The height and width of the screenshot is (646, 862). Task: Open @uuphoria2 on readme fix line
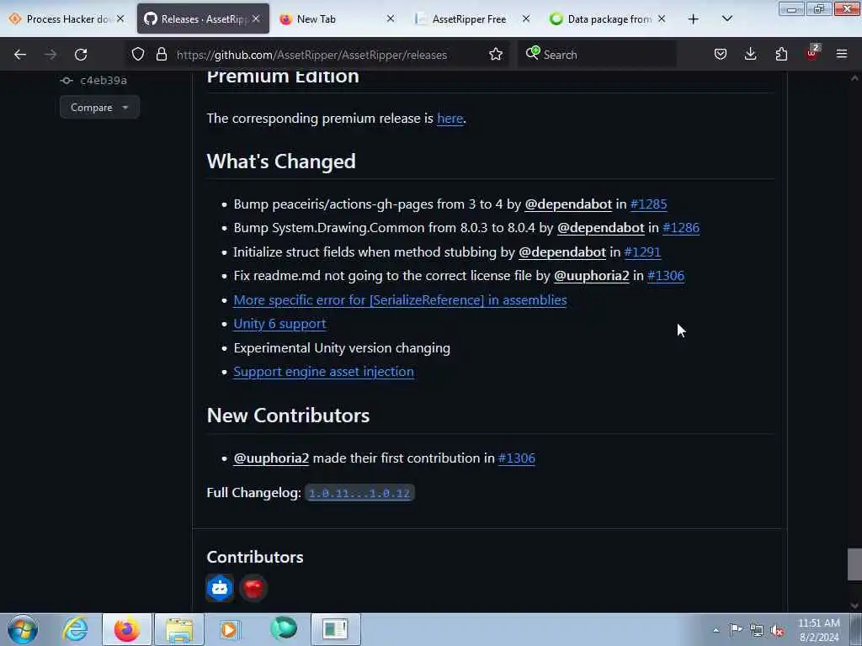coord(592,276)
